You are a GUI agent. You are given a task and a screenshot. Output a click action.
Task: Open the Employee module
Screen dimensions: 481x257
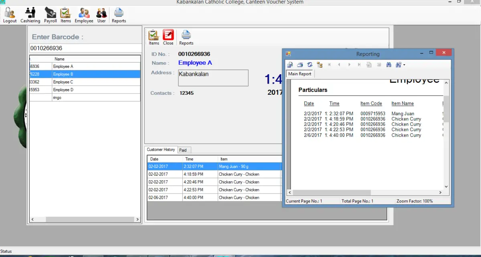click(83, 15)
